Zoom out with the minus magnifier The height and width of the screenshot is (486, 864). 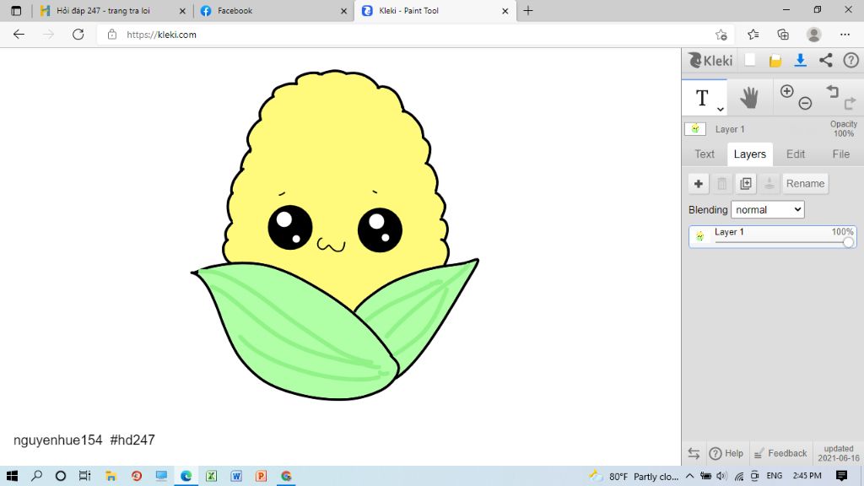[805, 103]
